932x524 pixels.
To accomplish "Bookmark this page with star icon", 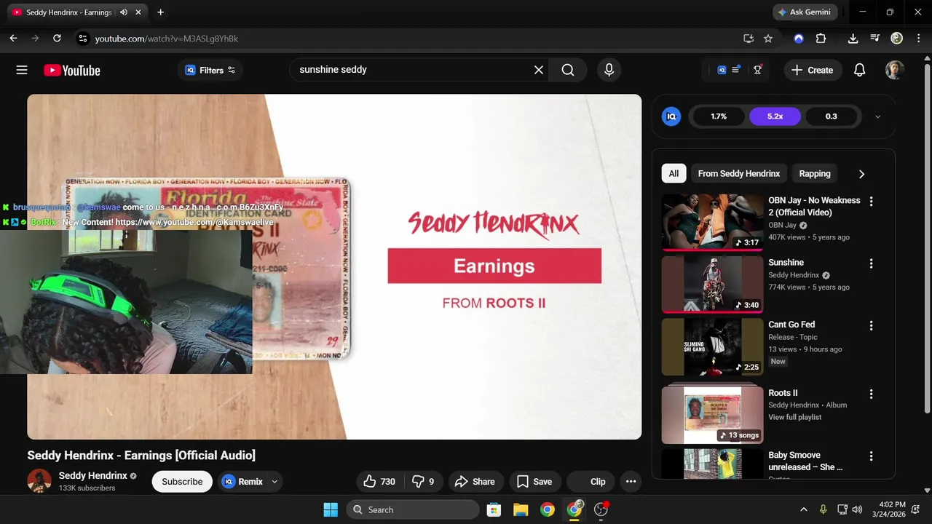I will click(x=767, y=39).
